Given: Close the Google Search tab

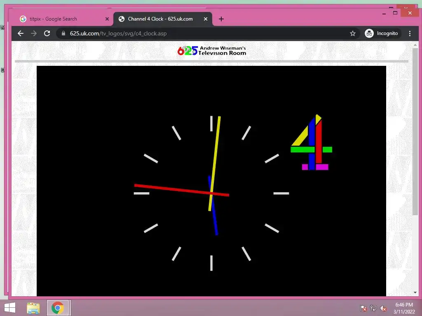Looking at the screenshot, I should point(107,19).
